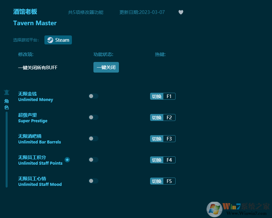Image resolution: width=272 pixels, height=218 pixels.
Task: Turn on Unlimited Bar Barrels
Action: [x=93, y=138]
